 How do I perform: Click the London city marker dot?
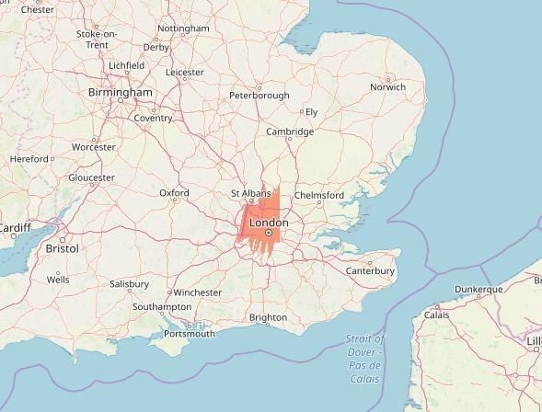click(x=269, y=233)
